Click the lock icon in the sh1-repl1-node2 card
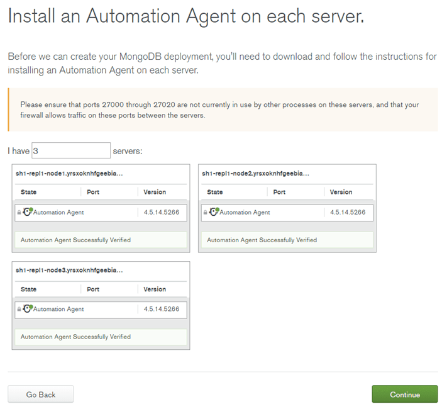Viewport: 442px width, 409px height. pos(205,213)
